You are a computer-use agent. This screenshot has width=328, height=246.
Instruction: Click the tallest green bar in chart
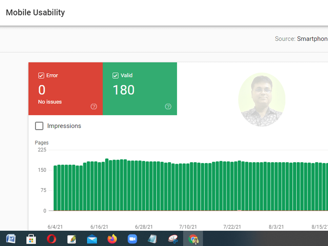pyautogui.click(x=107, y=184)
